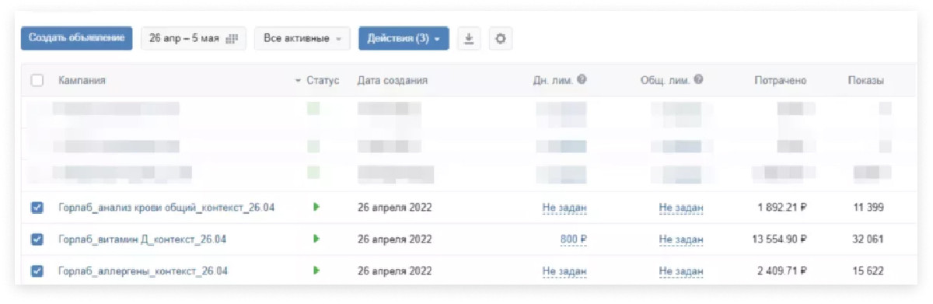Toggle the select-all checkbox in table header
The width and height of the screenshot is (933, 304).
[37, 80]
